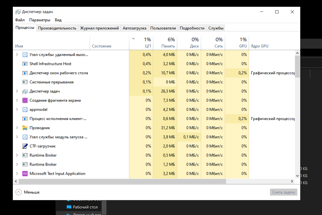Click the horizontal scrollbar right arrow
Image resolution: width=322 pixels, height=215 pixels.
pos(292,181)
